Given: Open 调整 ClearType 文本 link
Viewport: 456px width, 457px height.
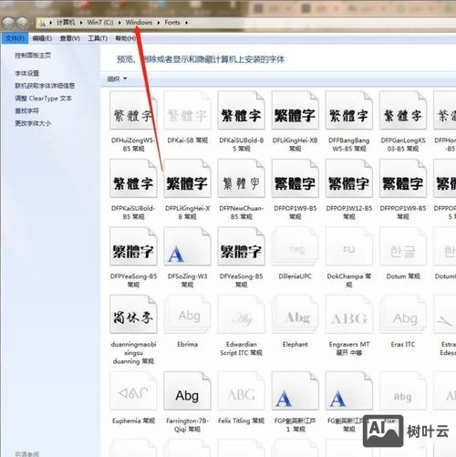Looking at the screenshot, I should click(x=44, y=99).
